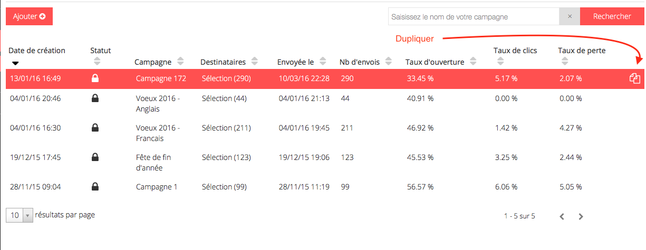Sort by Nb d'envois column
646x250 pixels.
(389, 62)
